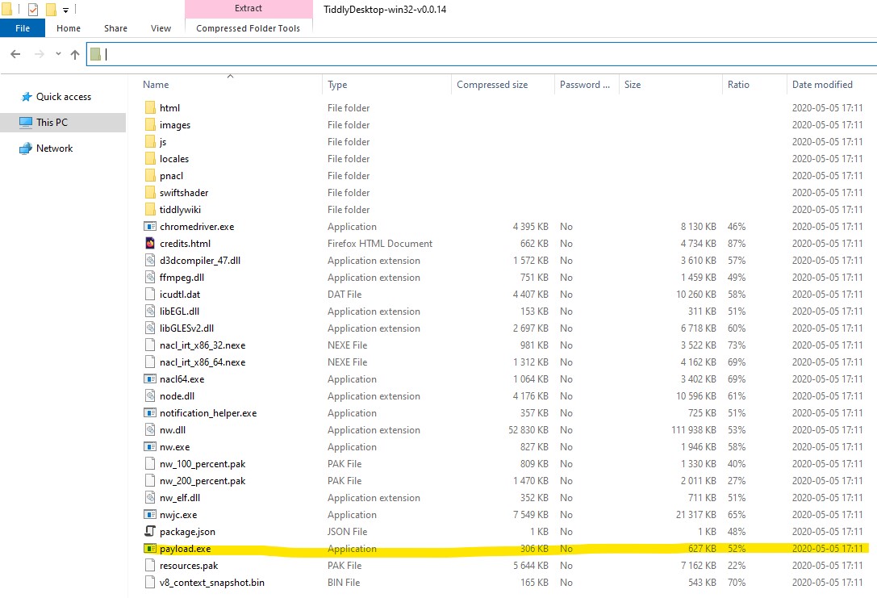Select Quick access in navigation pane

[63, 97]
